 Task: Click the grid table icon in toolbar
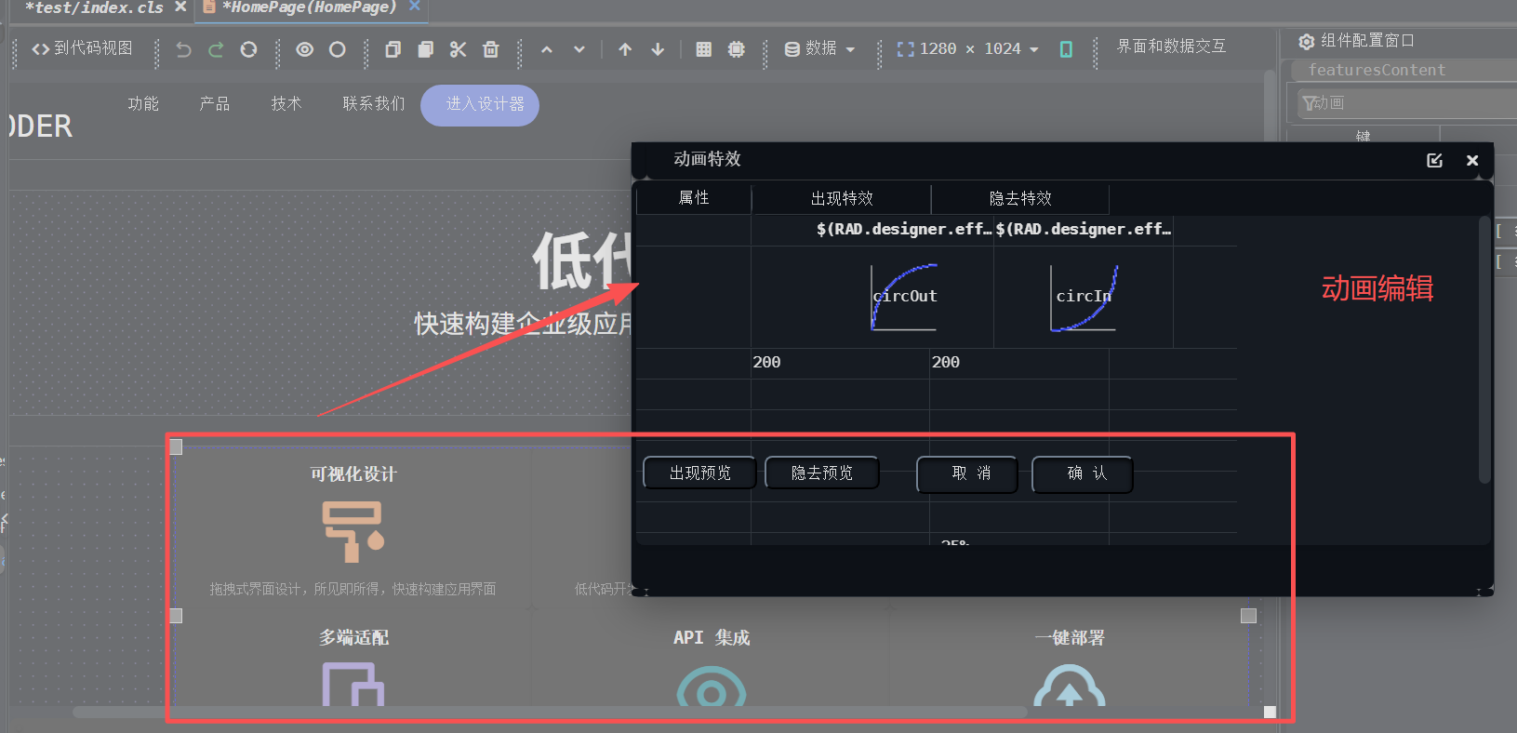(704, 49)
